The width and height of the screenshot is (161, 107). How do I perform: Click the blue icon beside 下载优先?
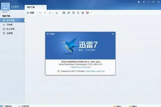click(1, 106)
